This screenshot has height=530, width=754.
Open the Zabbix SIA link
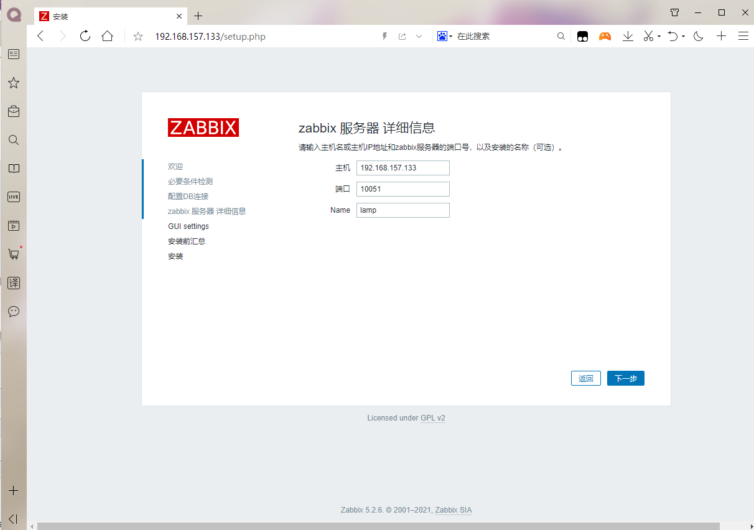(454, 510)
